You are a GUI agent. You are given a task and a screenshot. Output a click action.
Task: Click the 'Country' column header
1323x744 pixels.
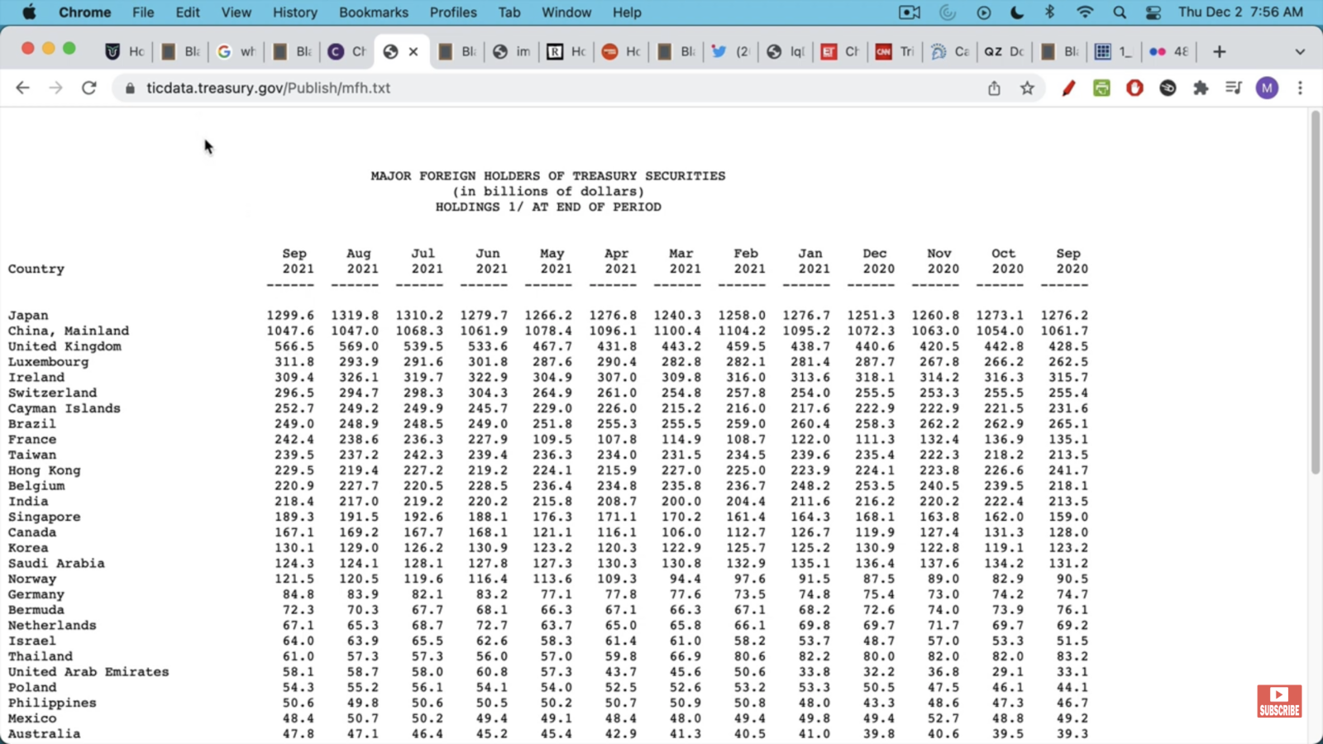36,269
